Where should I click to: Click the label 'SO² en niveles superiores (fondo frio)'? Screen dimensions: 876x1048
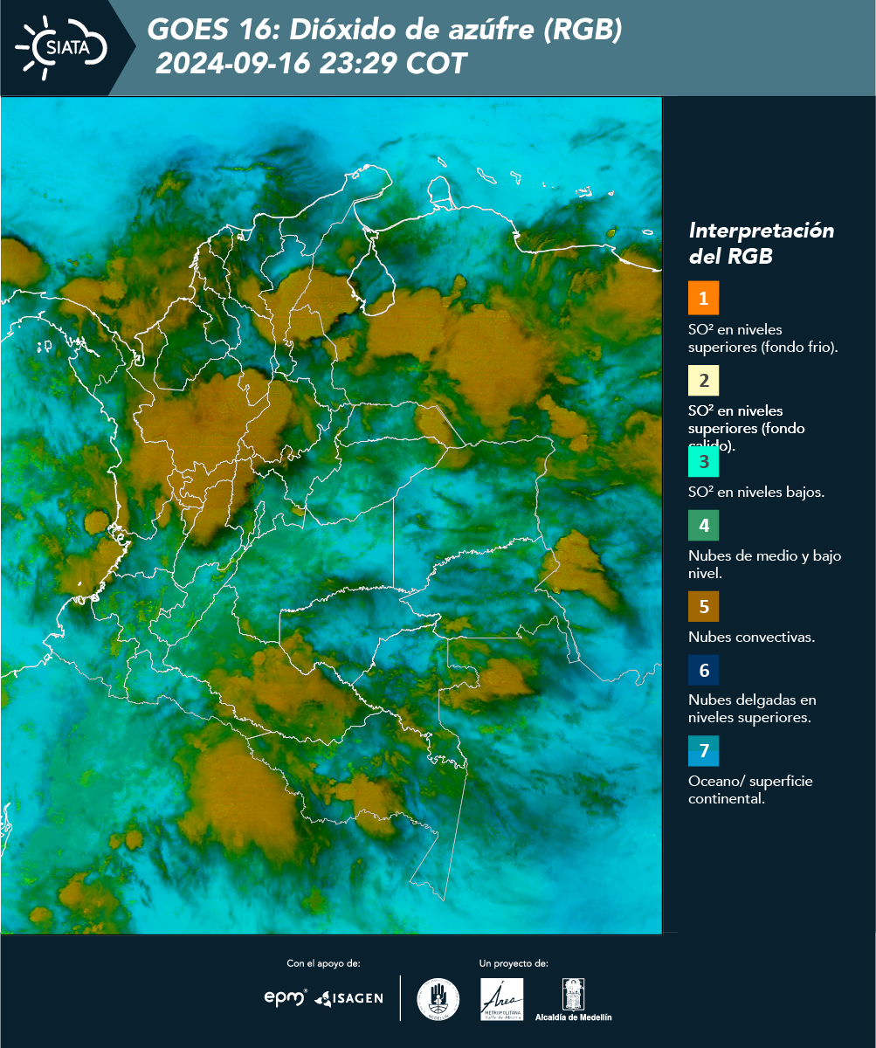[763, 338]
